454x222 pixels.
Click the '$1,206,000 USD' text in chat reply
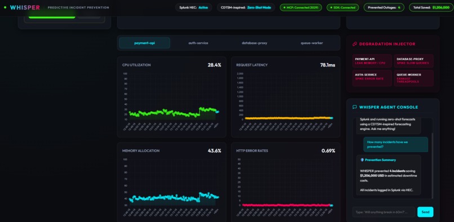pos(372,176)
